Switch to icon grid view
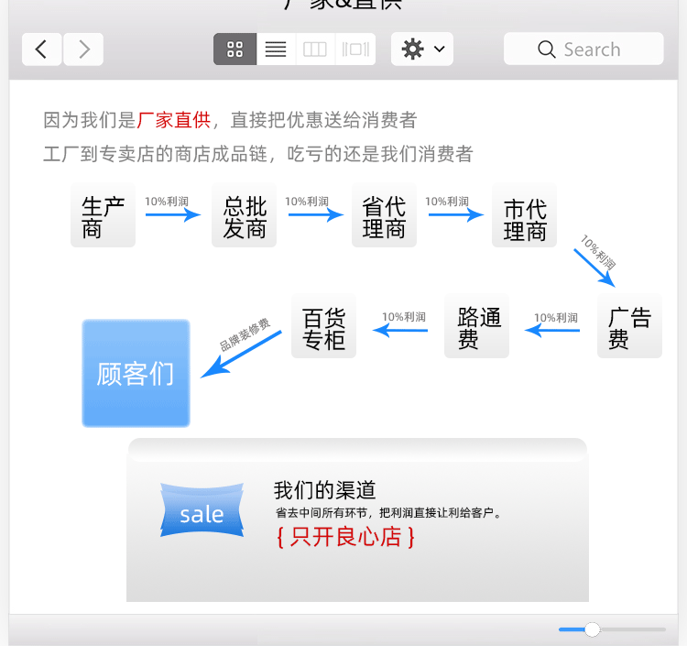 234,49
